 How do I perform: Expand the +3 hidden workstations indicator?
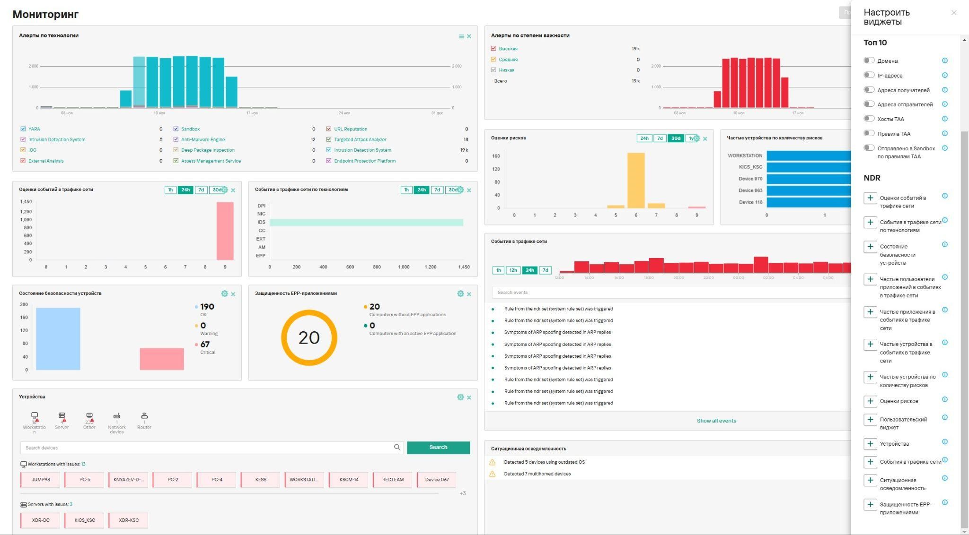pos(462,493)
